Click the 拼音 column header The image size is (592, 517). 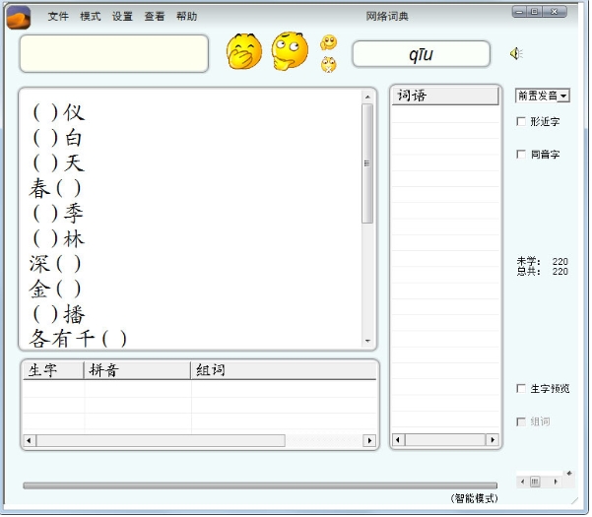[137, 370]
